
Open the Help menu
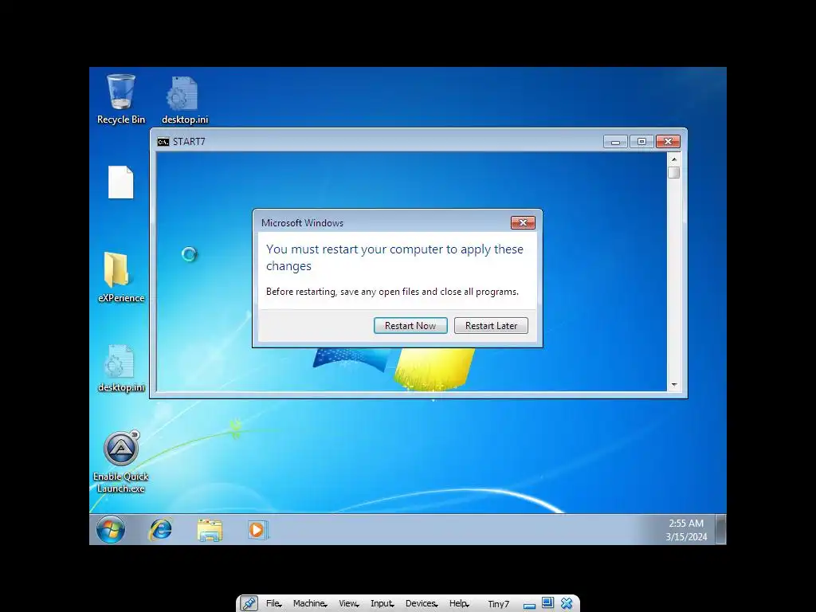(x=459, y=604)
